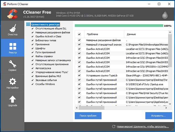Click the horizontal scrollbar thumb
The height and width of the screenshot is (132, 175).
[92, 108]
